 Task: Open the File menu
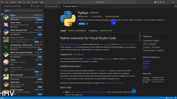coord(2,2)
